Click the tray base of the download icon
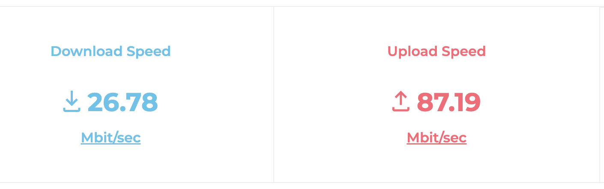This screenshot has height=189, width=604. (x=72, y=109)
